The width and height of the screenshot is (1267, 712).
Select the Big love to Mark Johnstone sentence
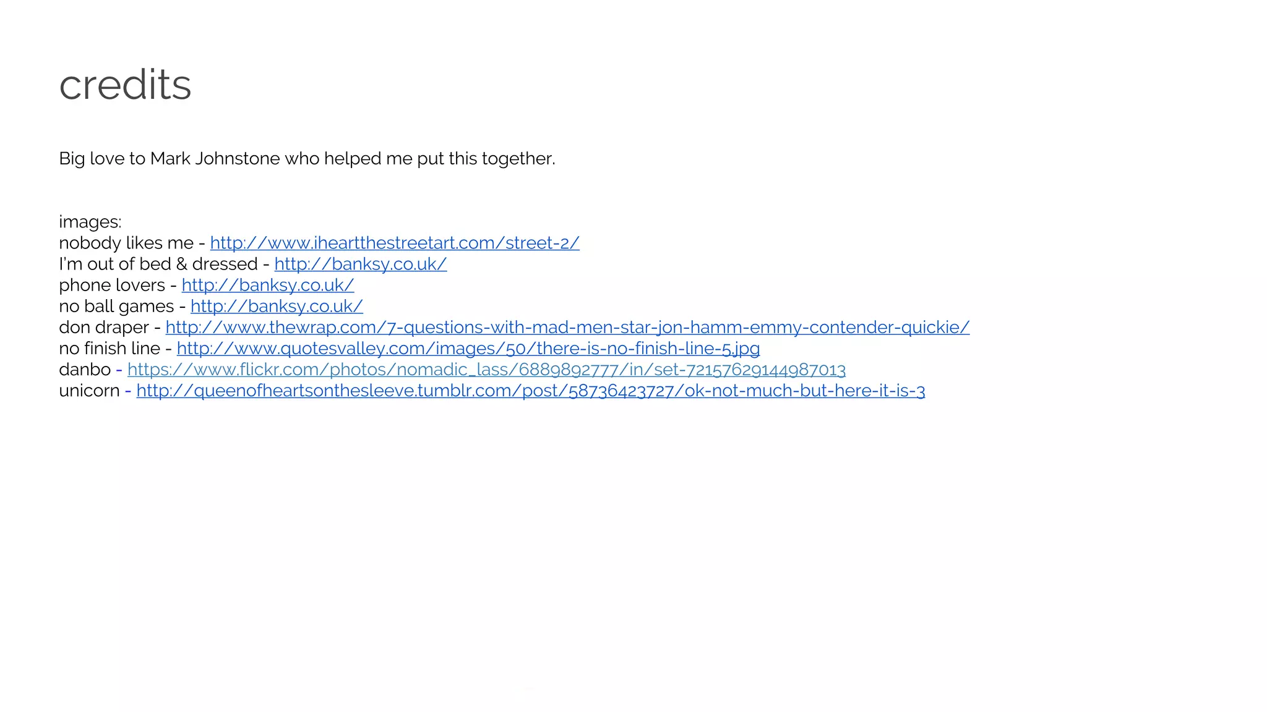click(307, 159)
